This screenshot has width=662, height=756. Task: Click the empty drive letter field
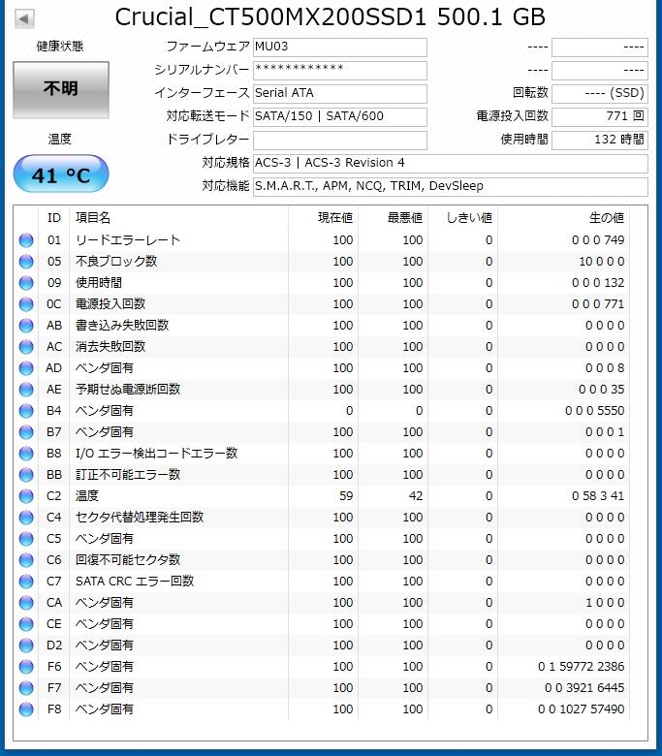pyautogui.click(x=340, y=140)
